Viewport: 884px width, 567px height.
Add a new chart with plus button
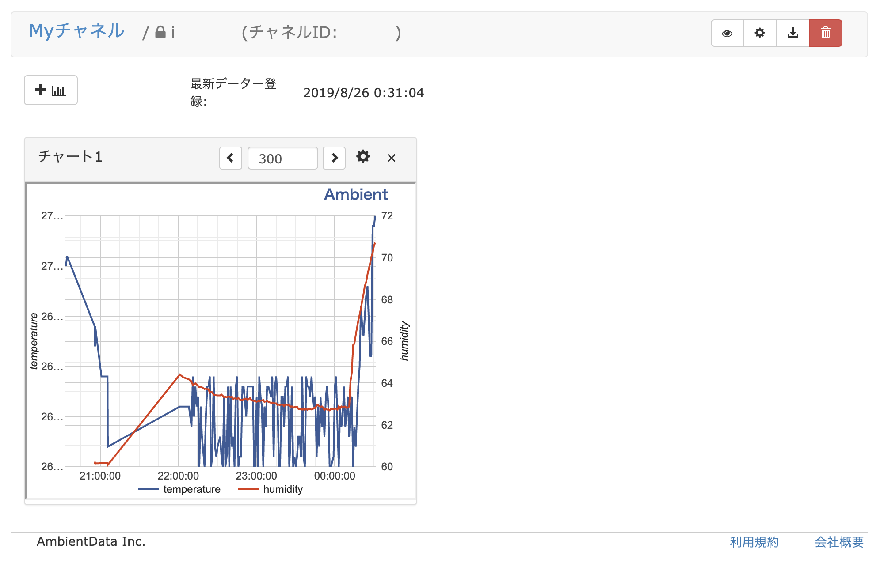tap(51, 90)
